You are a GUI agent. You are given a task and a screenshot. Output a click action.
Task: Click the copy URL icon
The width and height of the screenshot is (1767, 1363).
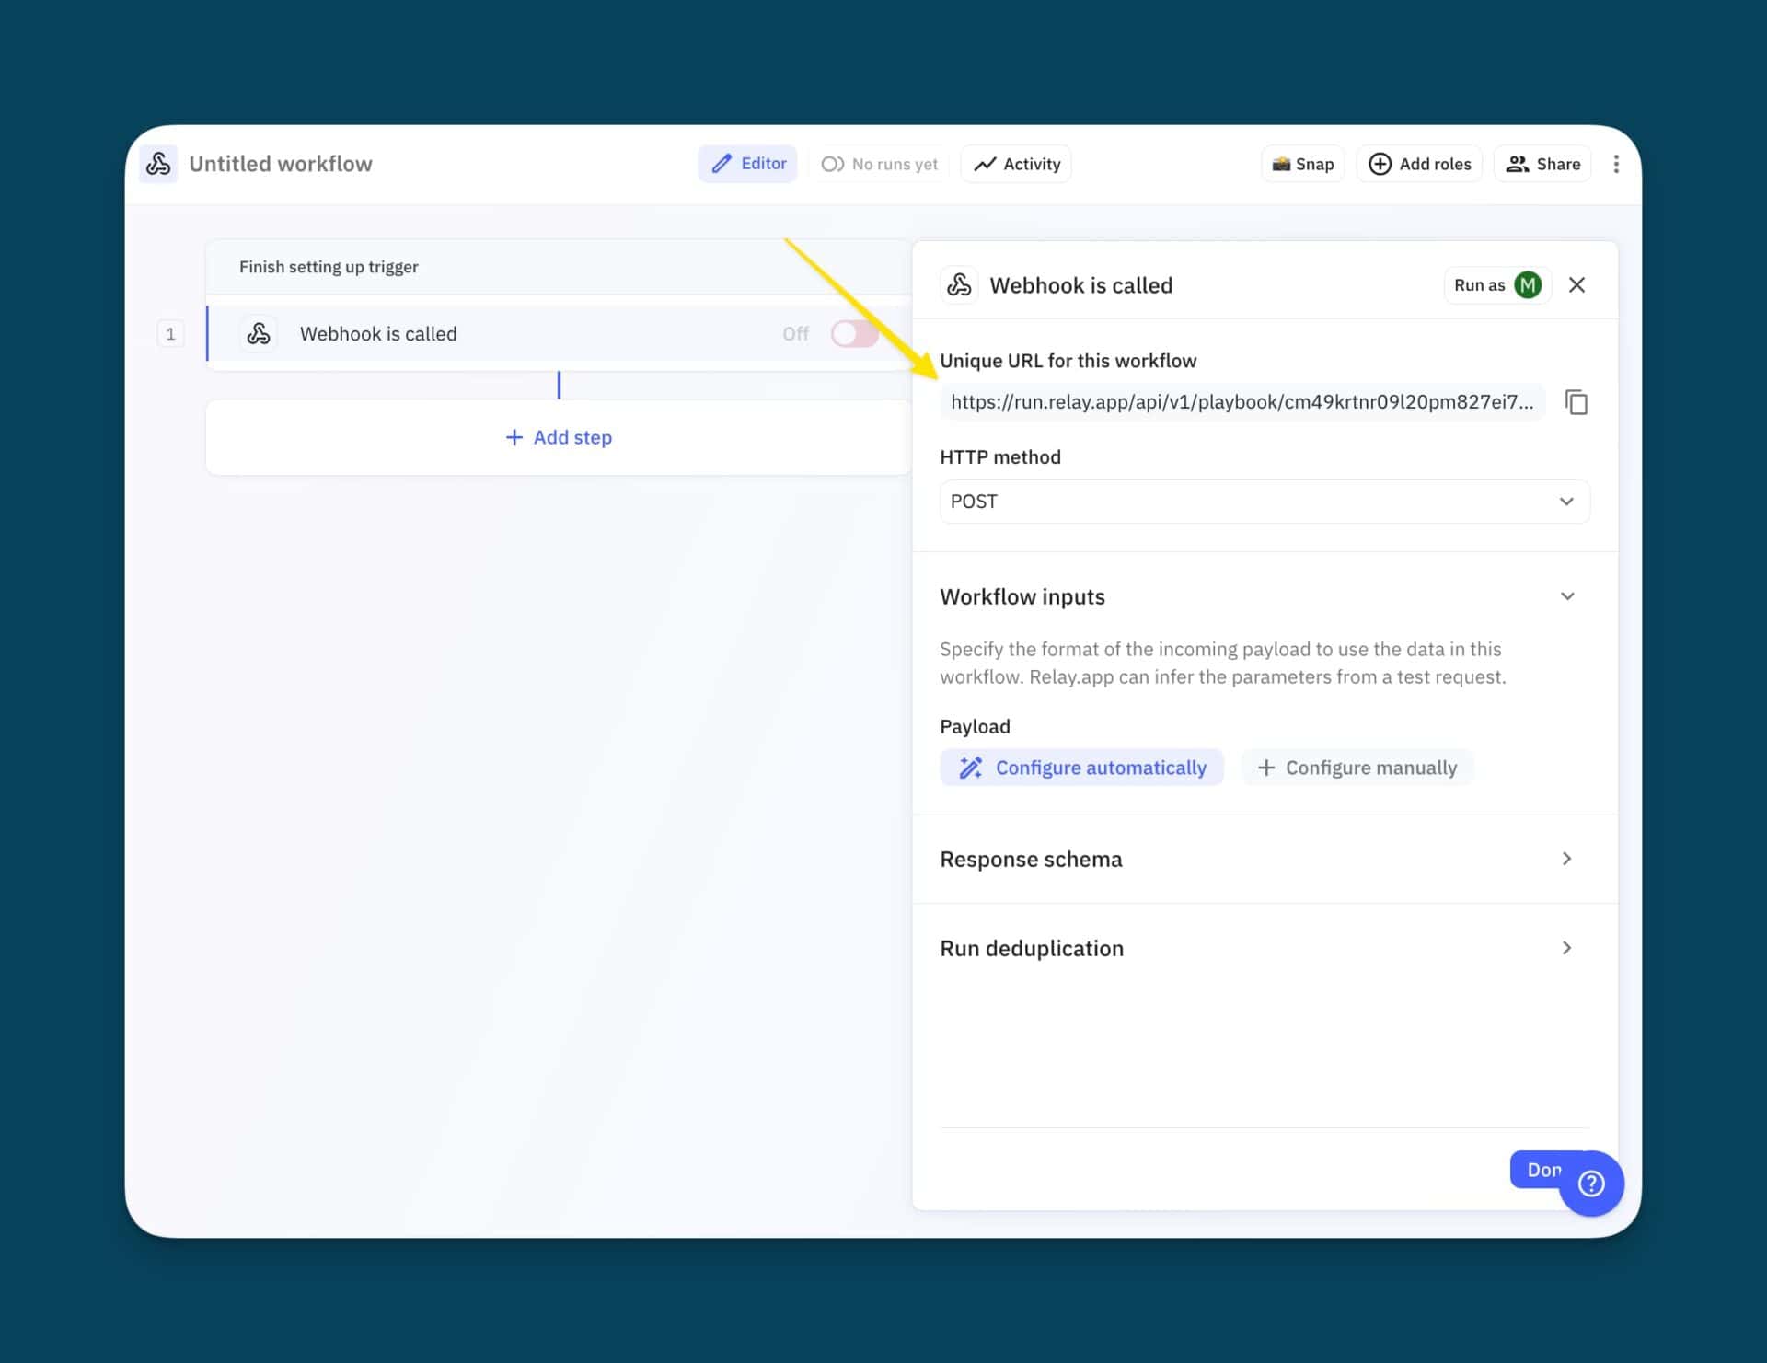(1576, 402)
